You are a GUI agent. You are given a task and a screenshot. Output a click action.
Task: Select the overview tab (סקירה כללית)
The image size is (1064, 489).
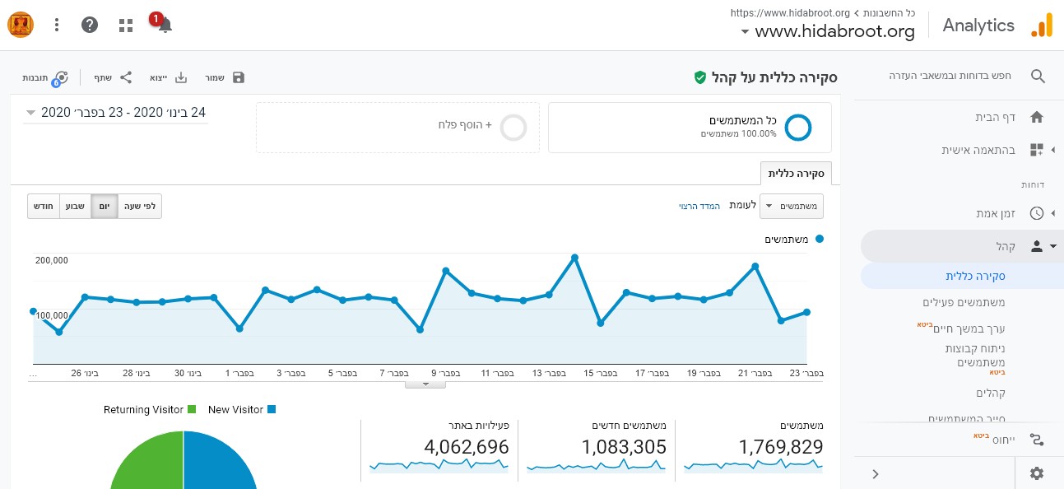click(x=796, y=174)
